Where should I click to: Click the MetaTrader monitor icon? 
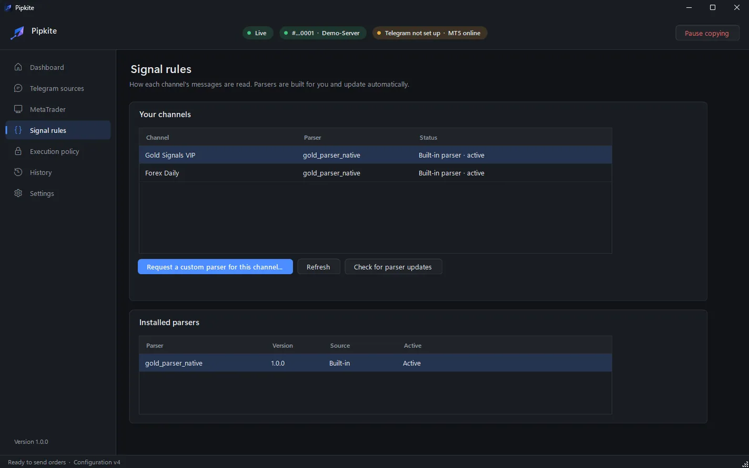point(18,109)
